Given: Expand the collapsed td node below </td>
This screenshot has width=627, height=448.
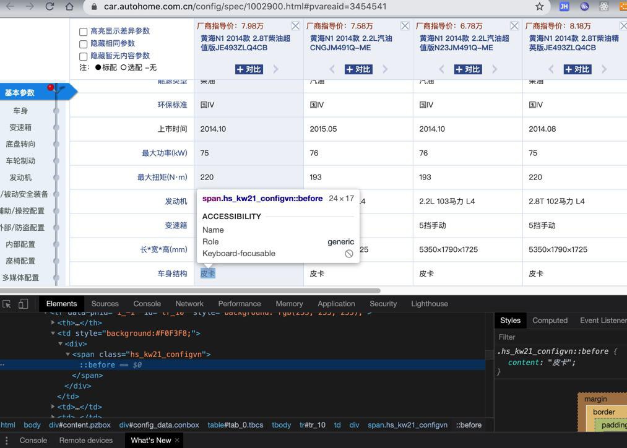Looking at the screenshot, I should pos(53,407).
